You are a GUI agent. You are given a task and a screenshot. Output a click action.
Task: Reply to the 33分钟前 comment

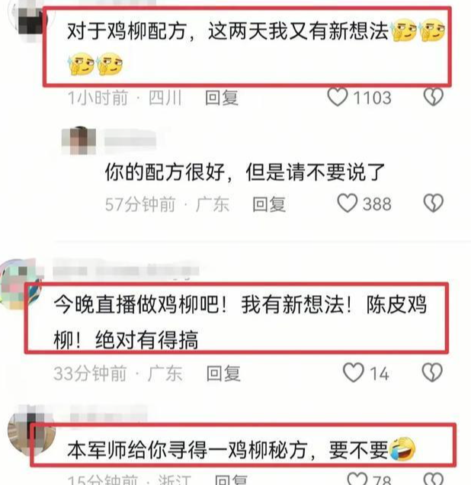click(223, 373)
